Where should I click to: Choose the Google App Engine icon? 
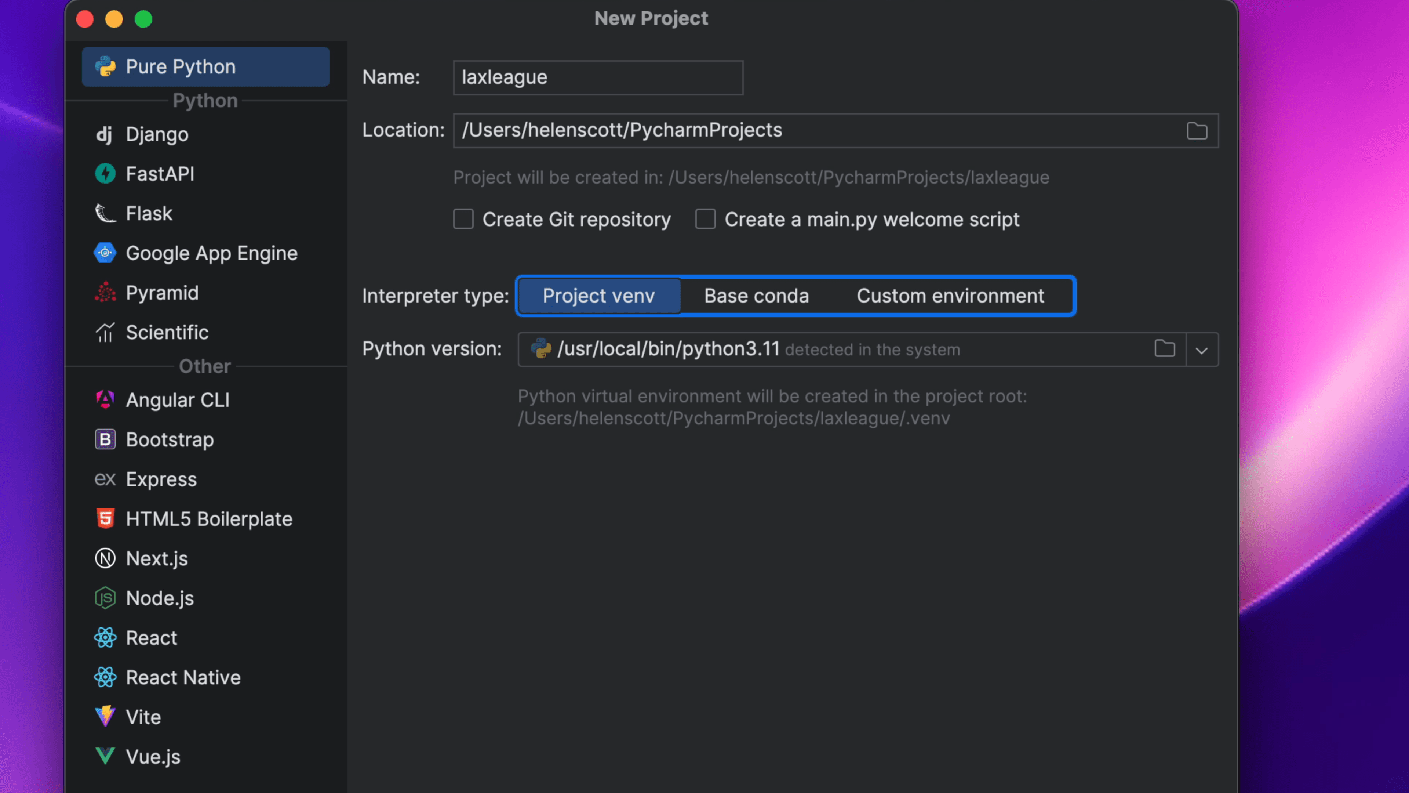click(105, 253)
